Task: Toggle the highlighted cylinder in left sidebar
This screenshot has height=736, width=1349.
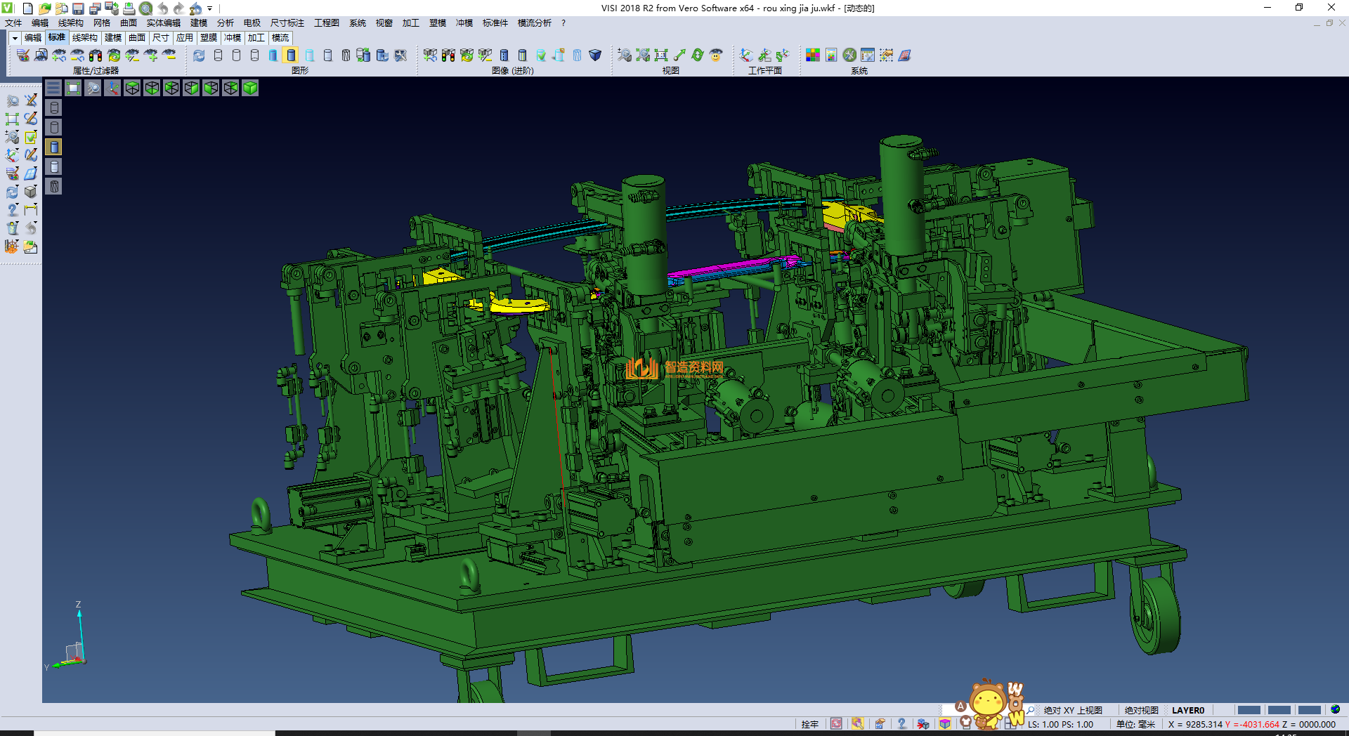Action: [x=54, y=147]
